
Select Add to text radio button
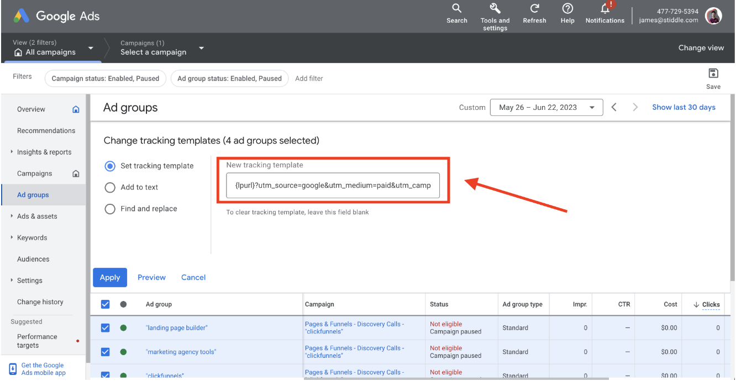110,187
